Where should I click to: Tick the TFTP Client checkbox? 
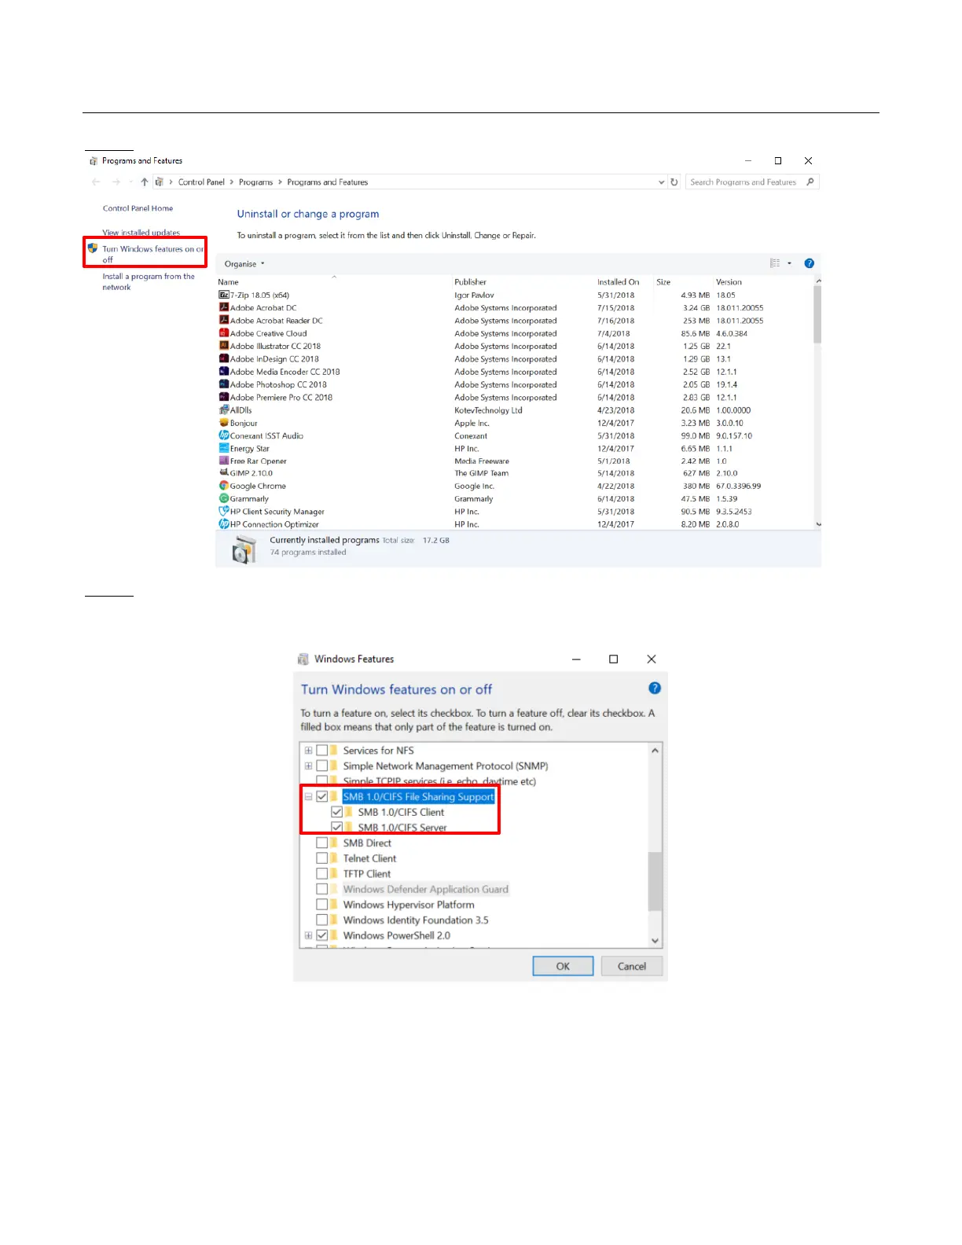321,873
